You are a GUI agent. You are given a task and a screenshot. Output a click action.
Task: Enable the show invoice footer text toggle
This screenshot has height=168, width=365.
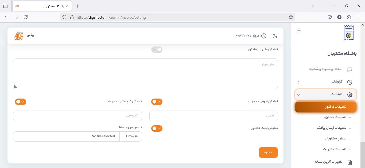point(157,50)
